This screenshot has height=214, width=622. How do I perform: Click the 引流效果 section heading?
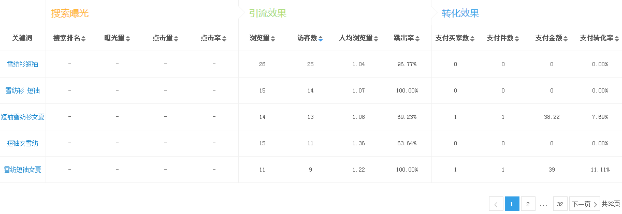268,13
